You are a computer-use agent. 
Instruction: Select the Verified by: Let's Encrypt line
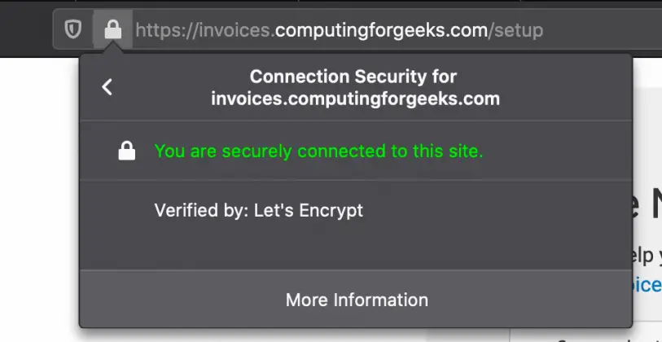[x=258, y=210]
